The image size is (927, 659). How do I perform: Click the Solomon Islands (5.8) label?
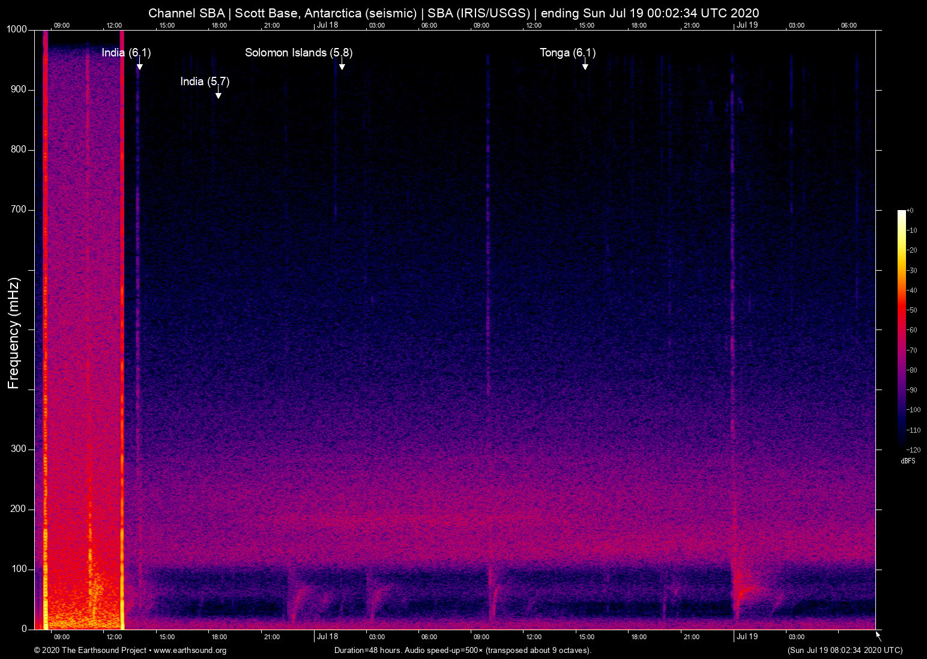298,53
